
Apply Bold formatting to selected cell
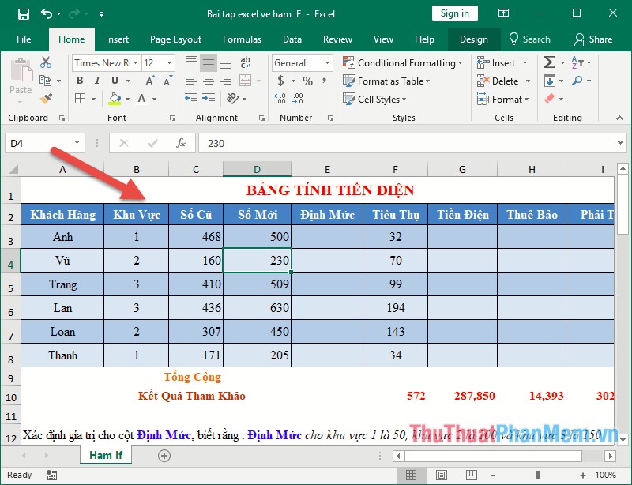tap(79, 81)
